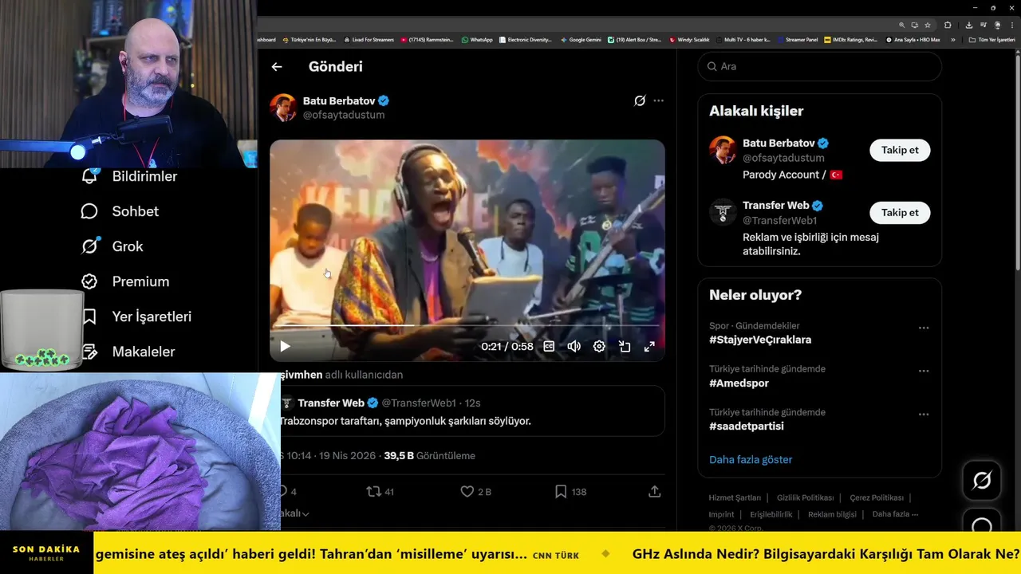This screenshot has height=574, width=1021.
Task: Play the video in the post
Action: click(285, 346)
